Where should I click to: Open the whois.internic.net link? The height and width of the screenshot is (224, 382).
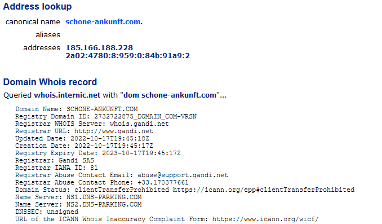coord(67,95)
